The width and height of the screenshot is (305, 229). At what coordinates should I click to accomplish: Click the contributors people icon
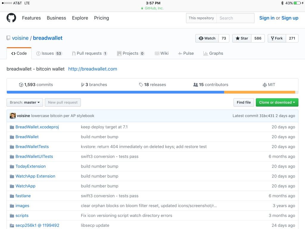click(x=195, y=85)
